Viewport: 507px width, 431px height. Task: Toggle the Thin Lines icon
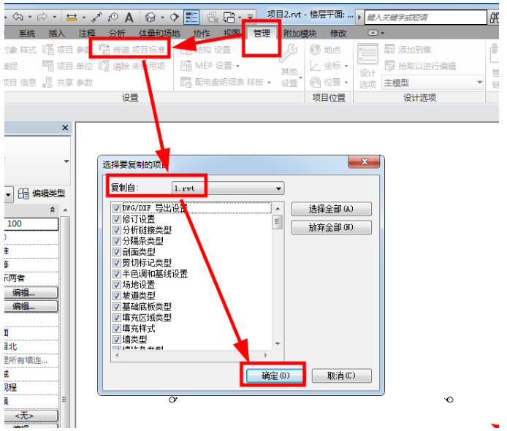(x=191, y=17)
